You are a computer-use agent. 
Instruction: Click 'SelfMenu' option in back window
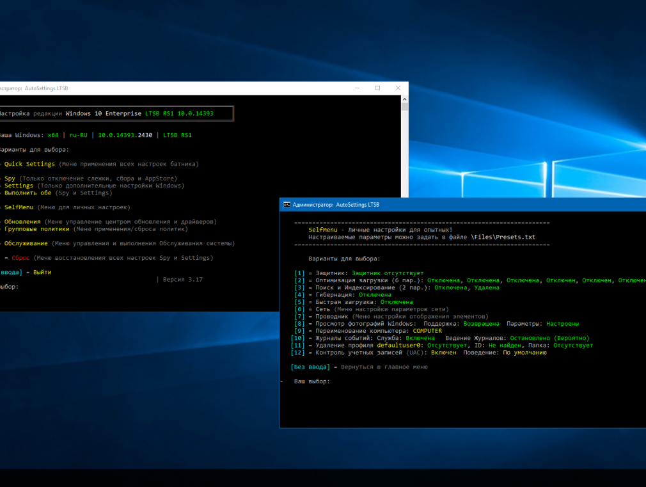[19, 207]
